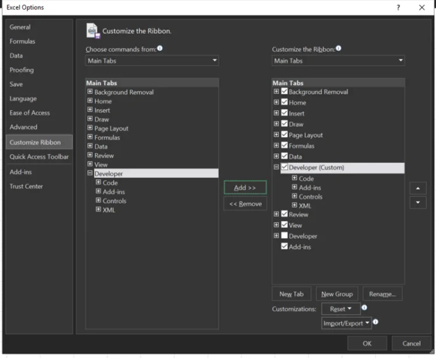Viewport: 436px width, 358px height.
Task: Enable the unchecked Developer tab checkbox
Action: click(x=284, y=236)
